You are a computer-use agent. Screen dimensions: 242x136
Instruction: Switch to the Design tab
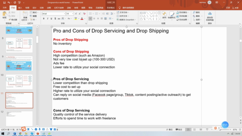(x=34, y=8)
